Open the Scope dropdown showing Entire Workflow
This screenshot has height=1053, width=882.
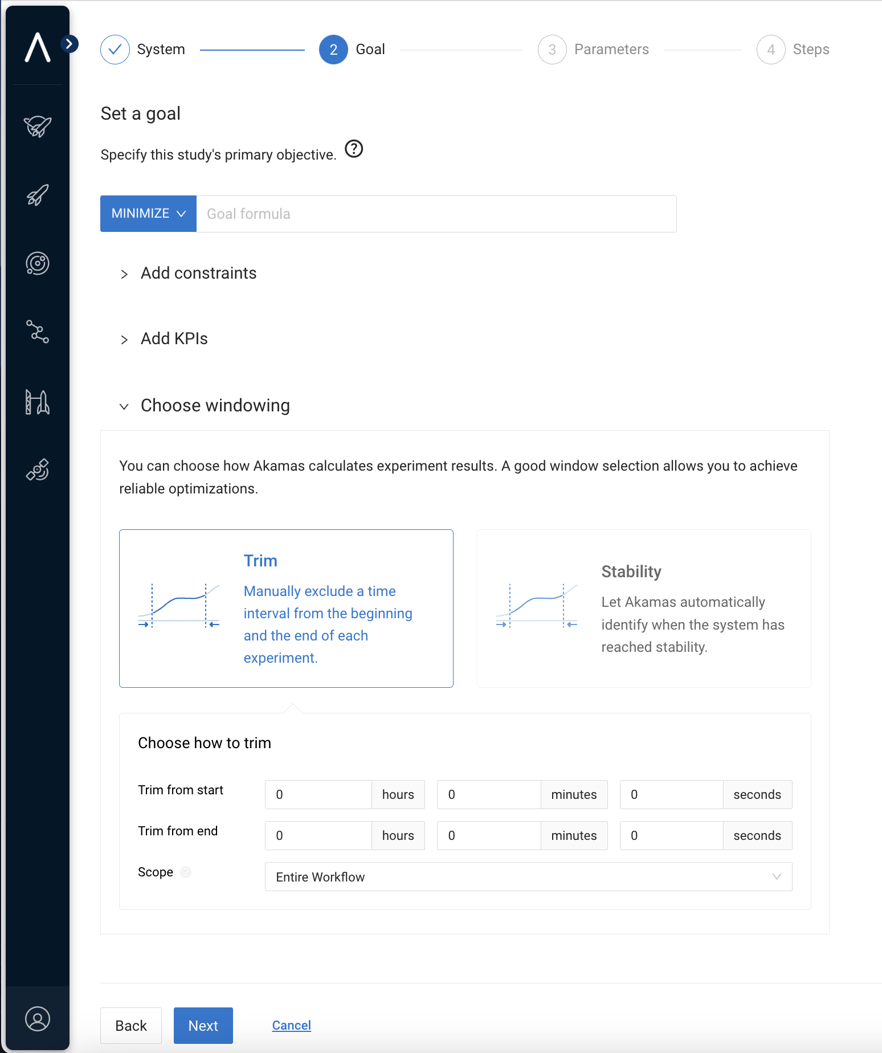(528, 876)
